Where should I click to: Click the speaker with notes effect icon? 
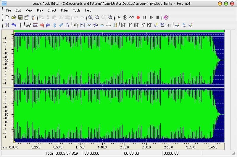pyautogui.click(x=76, y=25)
